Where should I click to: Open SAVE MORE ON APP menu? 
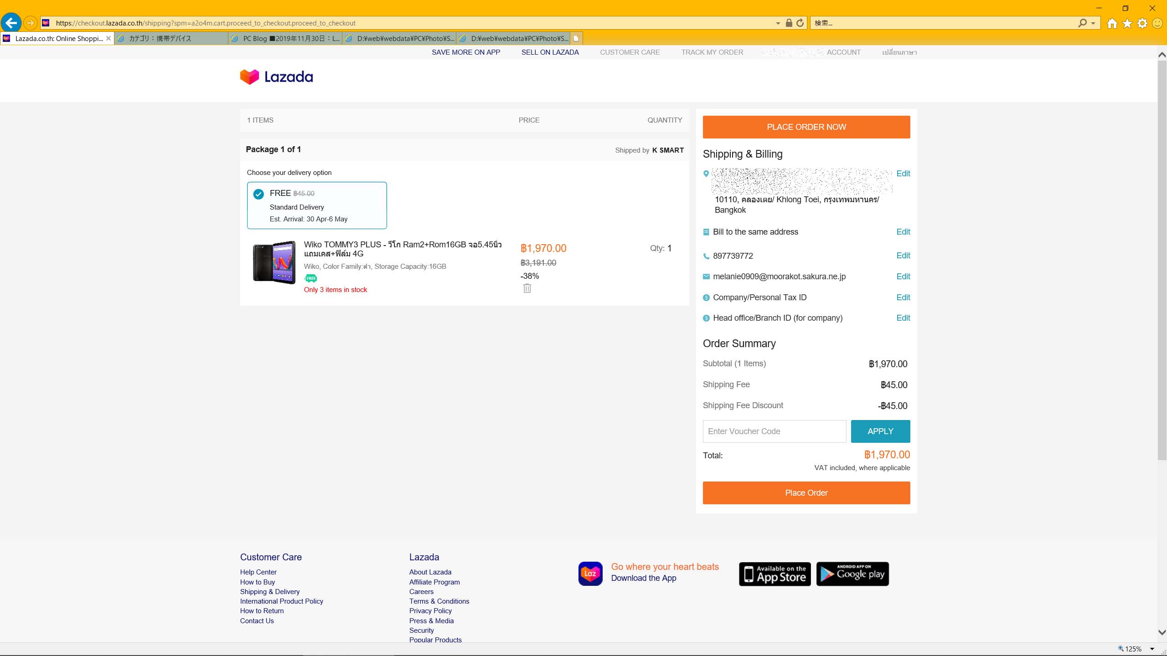point(466,52)
